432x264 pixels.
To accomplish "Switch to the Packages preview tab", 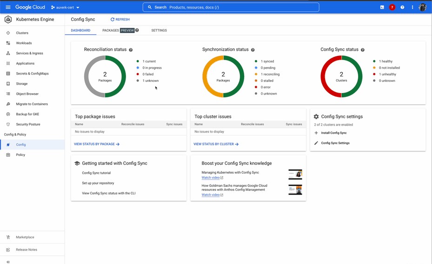I will [118, 30].
